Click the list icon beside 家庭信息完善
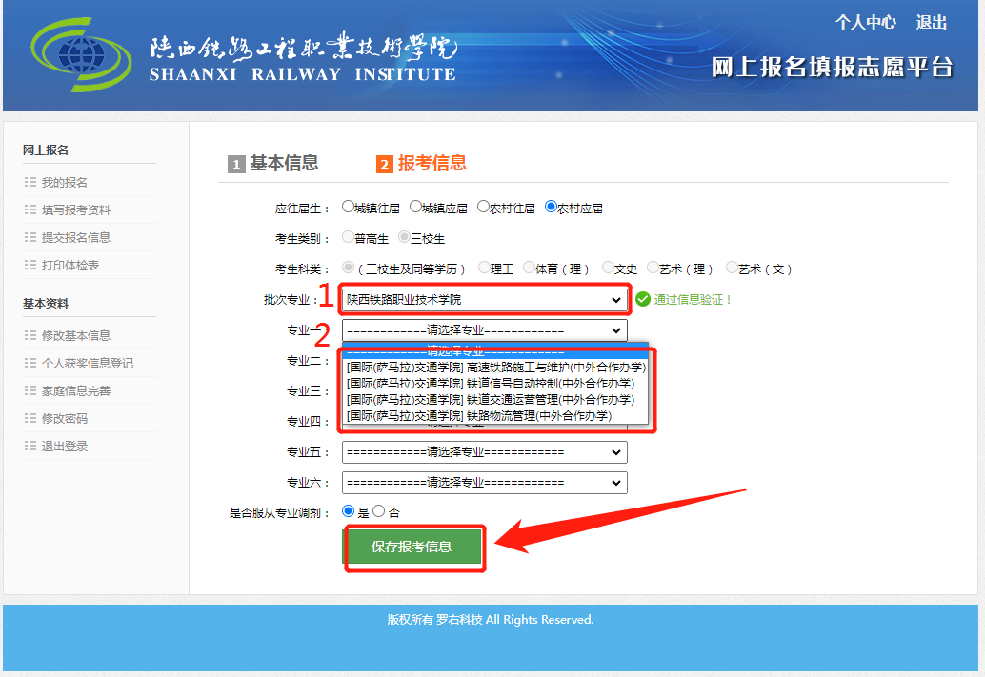Viewport: 985px width, 677px height. 30,391
